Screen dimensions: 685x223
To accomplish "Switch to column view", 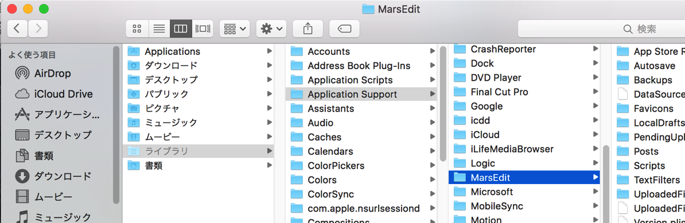I will pos(180,29).
